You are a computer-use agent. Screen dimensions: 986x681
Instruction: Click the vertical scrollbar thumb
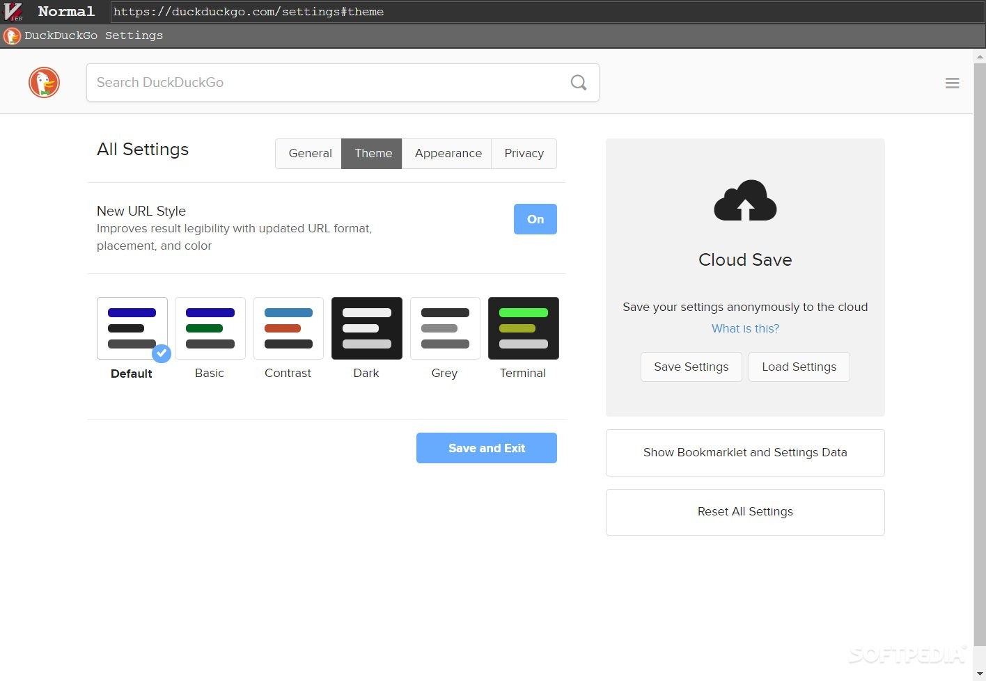[x=980, y=355]
